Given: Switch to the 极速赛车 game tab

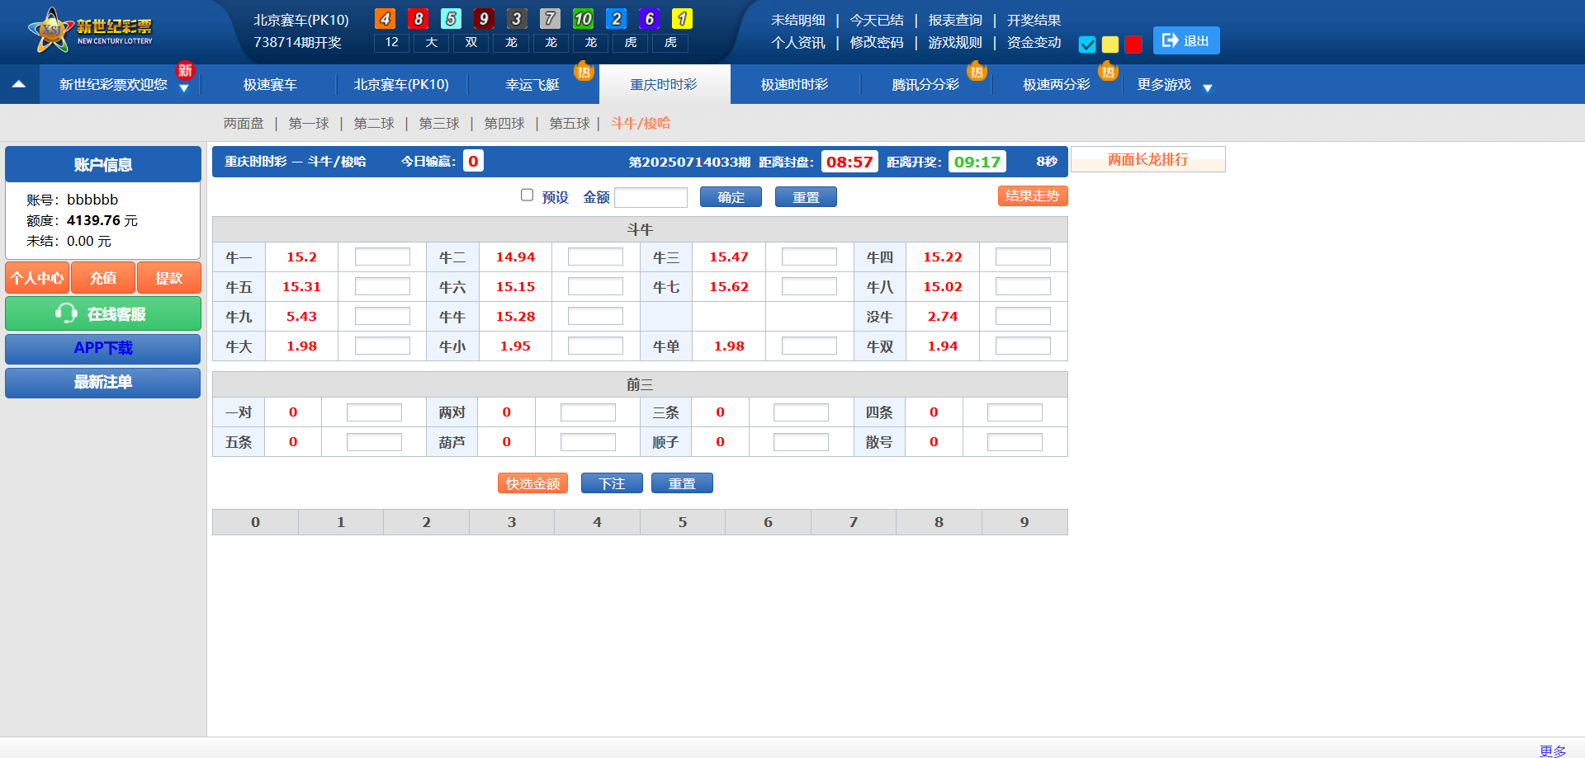Looking at the screenshot, I should point(270,85).
